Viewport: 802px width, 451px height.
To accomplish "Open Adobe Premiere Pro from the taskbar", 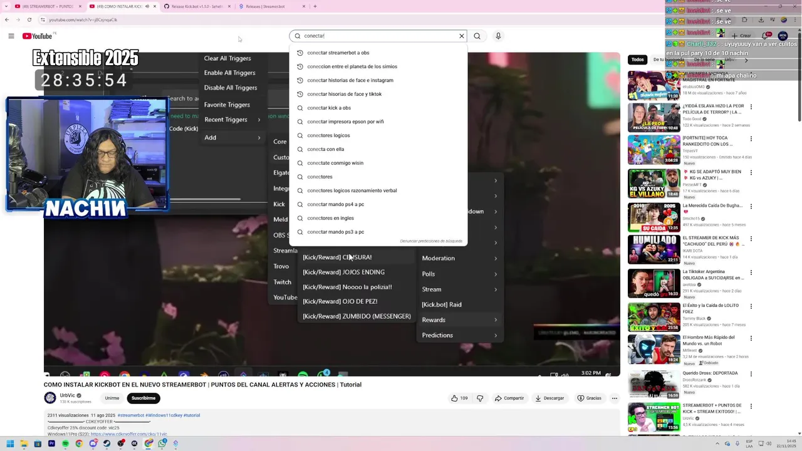I will coord(51,443).
